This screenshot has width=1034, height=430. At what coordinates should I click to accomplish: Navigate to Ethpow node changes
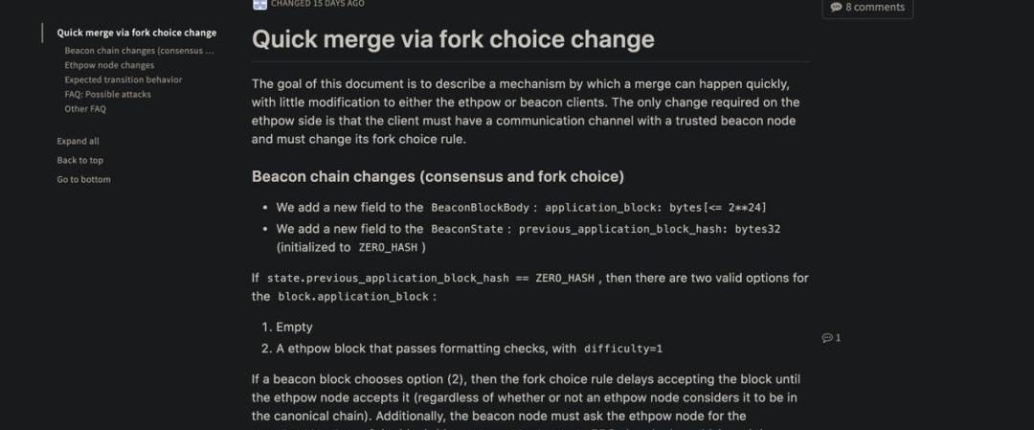(x=109, y=65)
